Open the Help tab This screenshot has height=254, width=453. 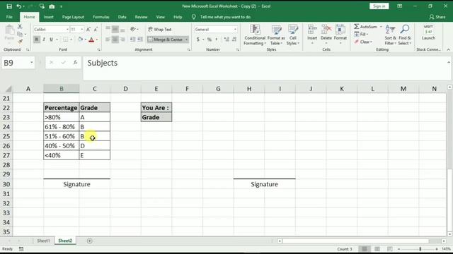[x=178, y=17]
